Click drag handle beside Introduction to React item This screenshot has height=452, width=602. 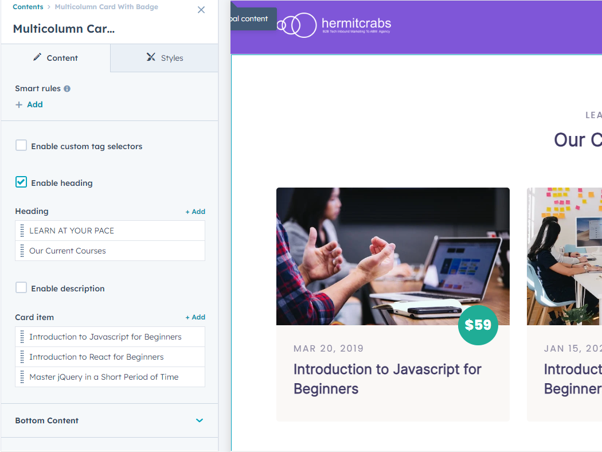point(22,357)
